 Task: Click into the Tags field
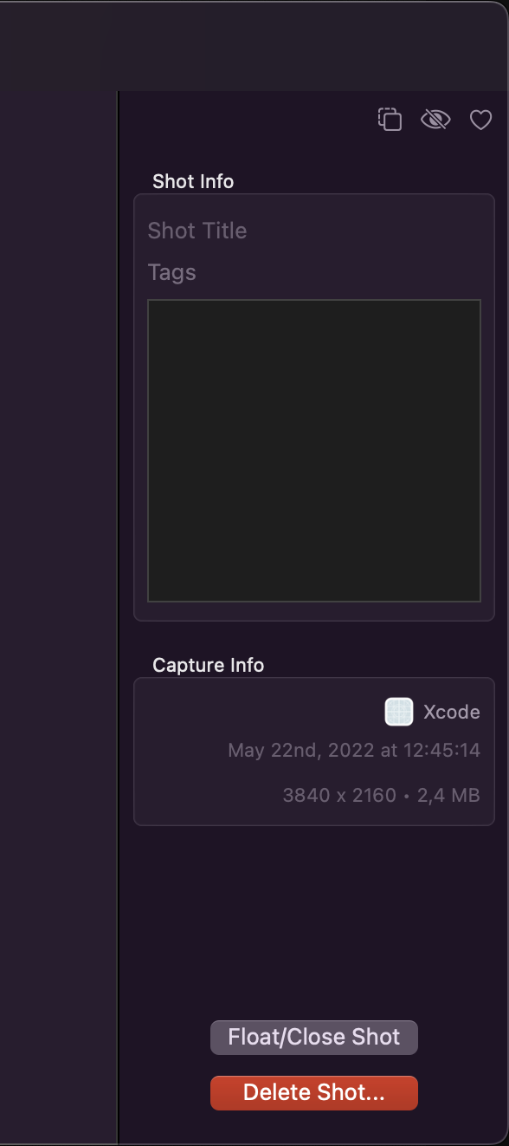[x=314, y=272]
